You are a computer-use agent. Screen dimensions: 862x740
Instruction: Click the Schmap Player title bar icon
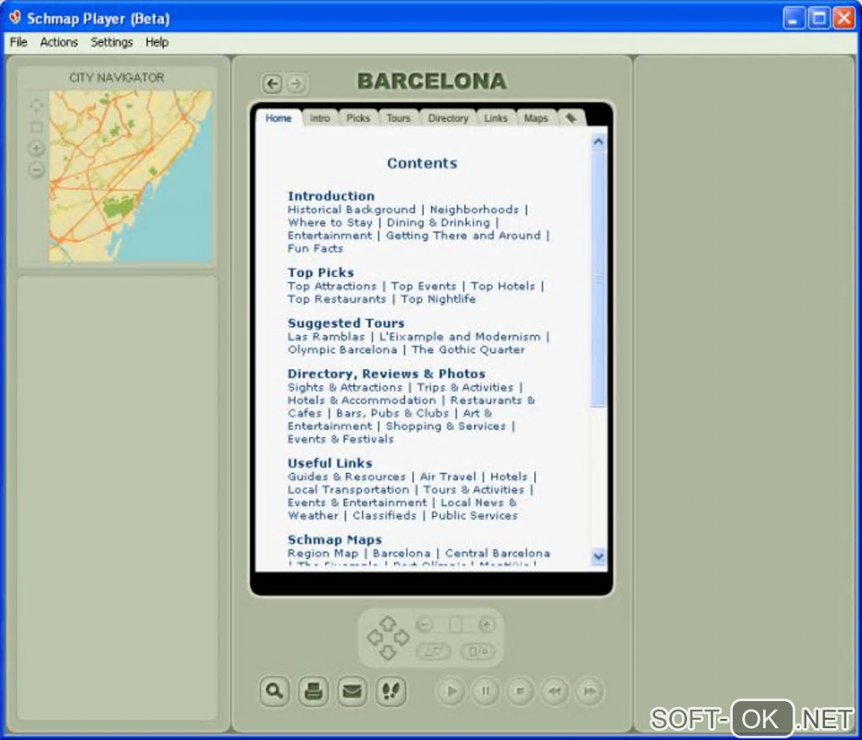(15, 18)
